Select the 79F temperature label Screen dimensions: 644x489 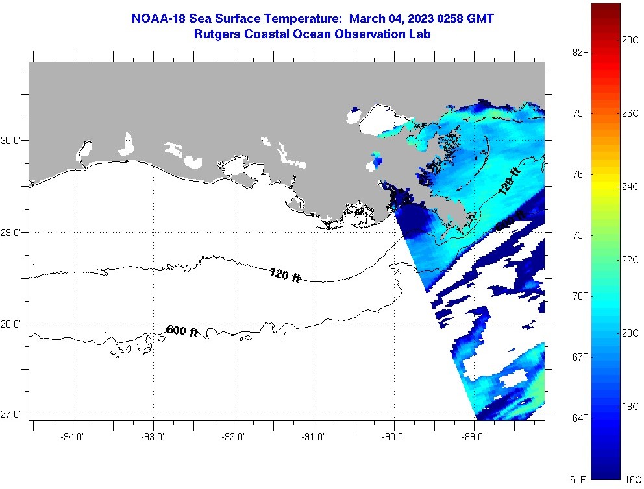(580, 113)
